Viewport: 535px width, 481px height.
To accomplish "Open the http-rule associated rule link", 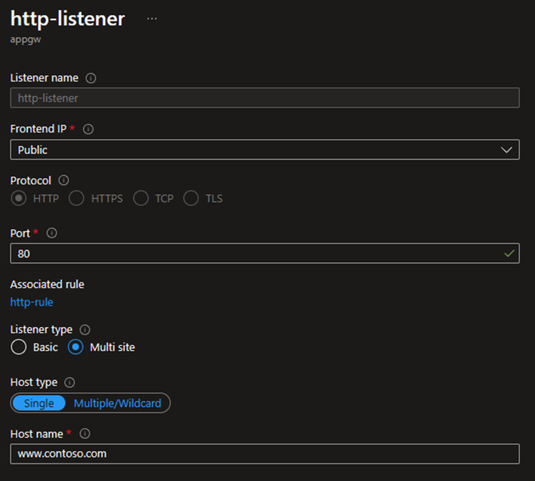I will click(x=31, y=302).
